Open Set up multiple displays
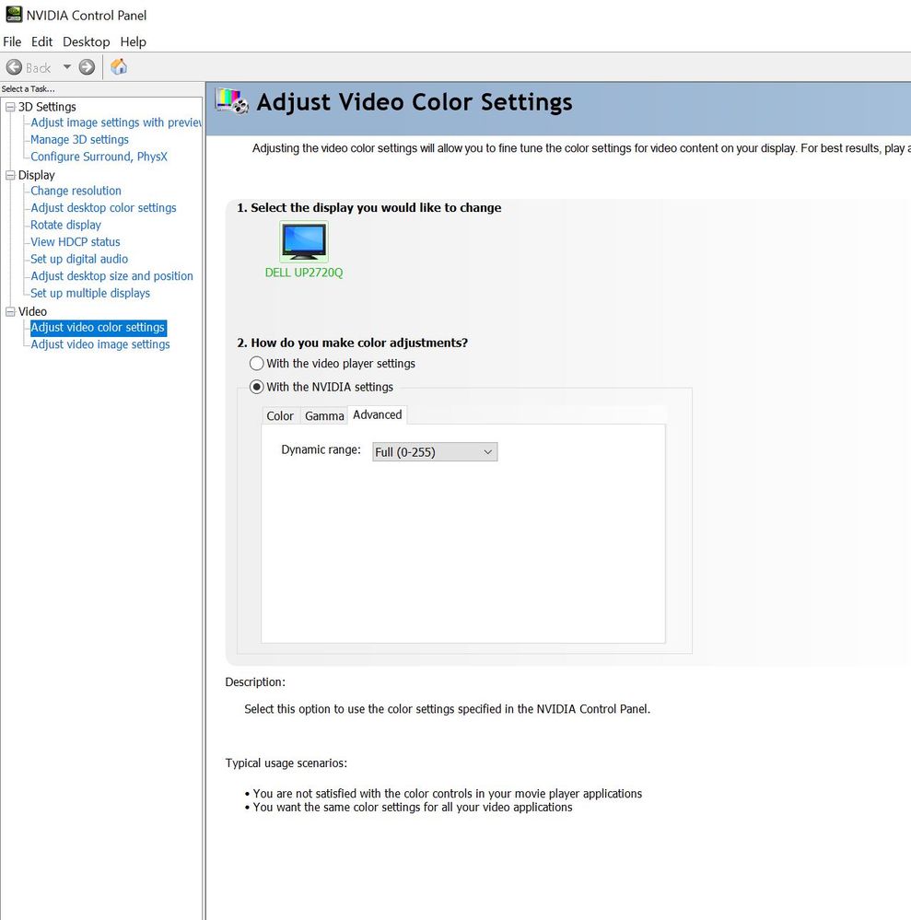Image resolution: width=911 pixels, height=920 pixels. tap(90, 293)
